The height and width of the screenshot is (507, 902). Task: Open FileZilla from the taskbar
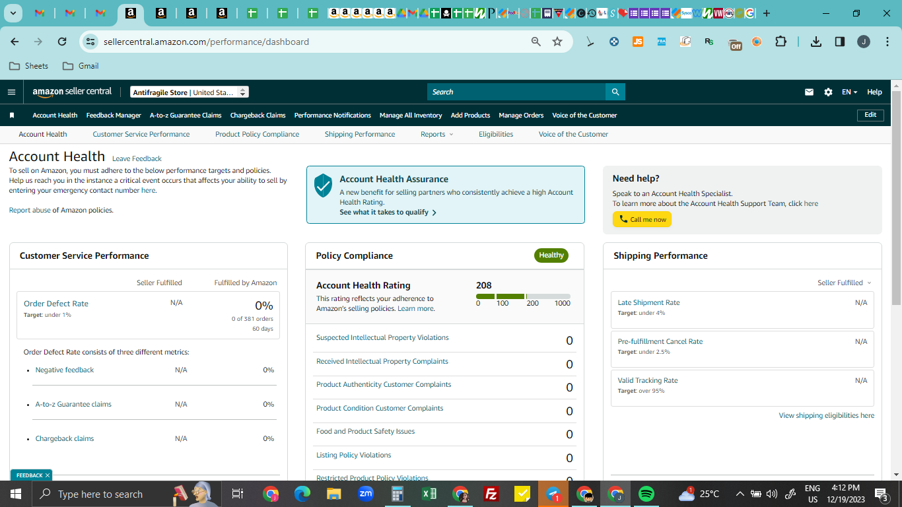coord(491,494)
